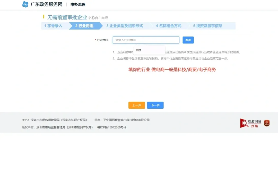Screen dimensions: 278x175
Task: Click the step arrow after 2 行业用语
Action: click(101, 26)
